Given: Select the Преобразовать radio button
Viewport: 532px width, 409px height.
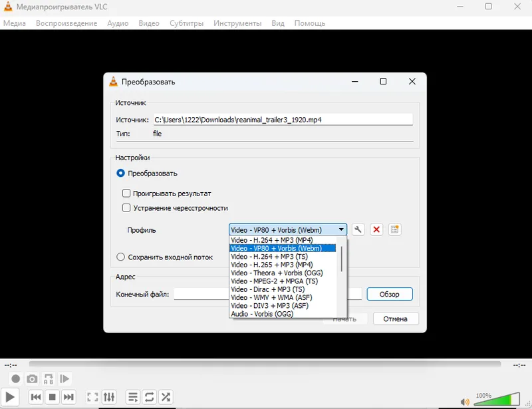Looking at the screenshot, I should click(x=120, y=174).
